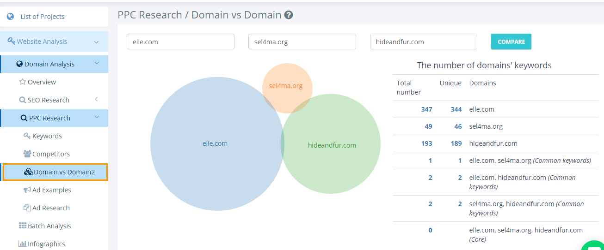Click total 1 for elle.com, sel4ma.org common keywords

[x=430, y=161]
